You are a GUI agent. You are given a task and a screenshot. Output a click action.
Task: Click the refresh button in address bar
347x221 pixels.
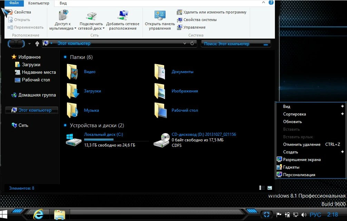click(192, 43)
